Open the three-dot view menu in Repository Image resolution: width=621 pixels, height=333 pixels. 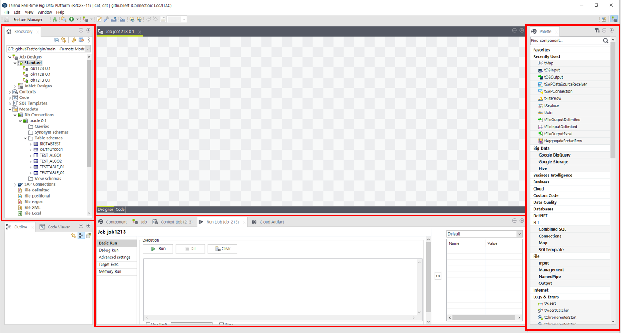88,40
